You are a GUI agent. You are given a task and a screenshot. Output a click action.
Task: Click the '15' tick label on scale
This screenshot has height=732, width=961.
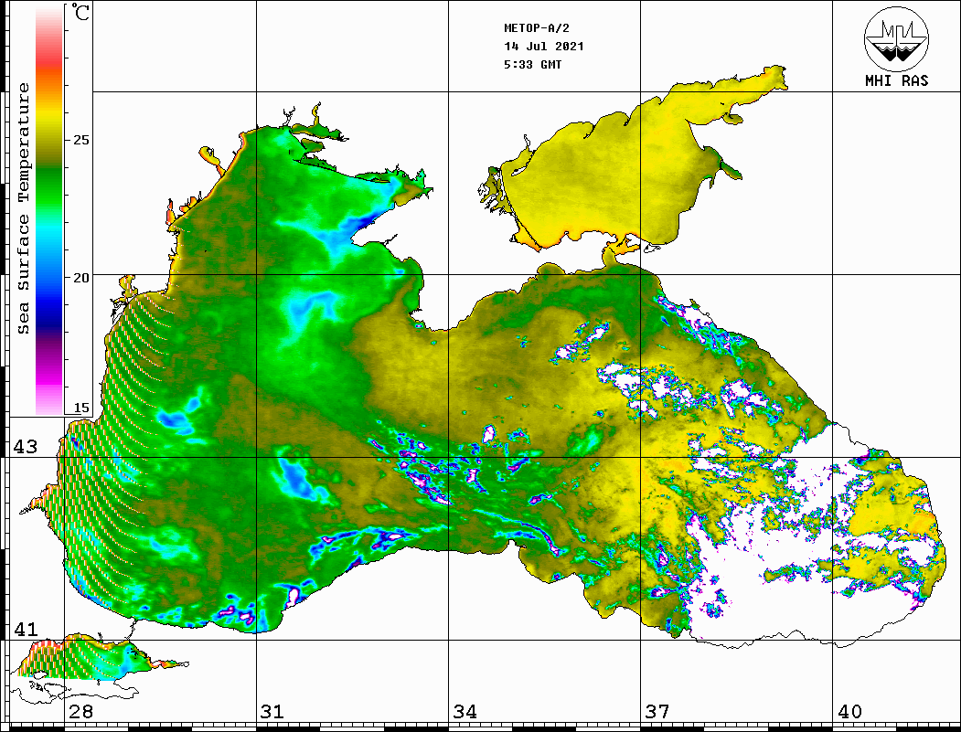click(80, 408)
